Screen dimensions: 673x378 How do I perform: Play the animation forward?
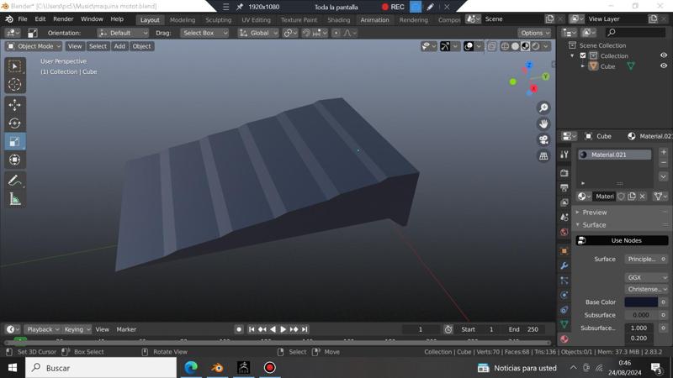283,329
